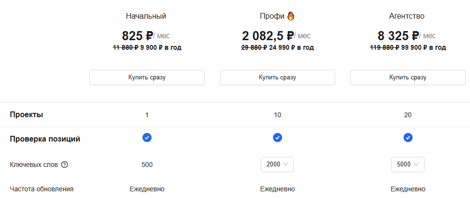
Task: Select the Начальный plan title
Action: point(146,16)
